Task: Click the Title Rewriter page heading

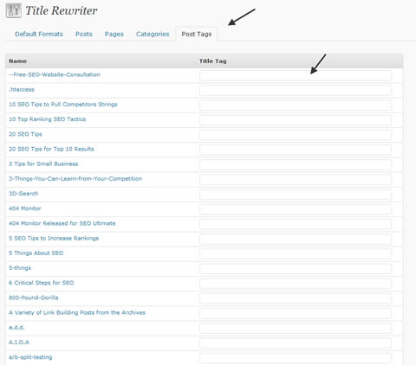Action: click(62, 10)
